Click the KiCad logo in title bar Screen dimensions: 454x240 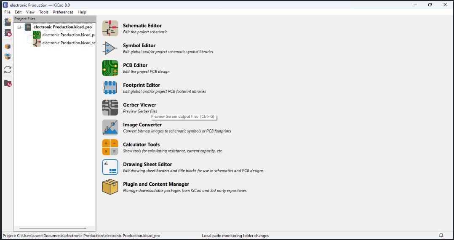point(5,5)
